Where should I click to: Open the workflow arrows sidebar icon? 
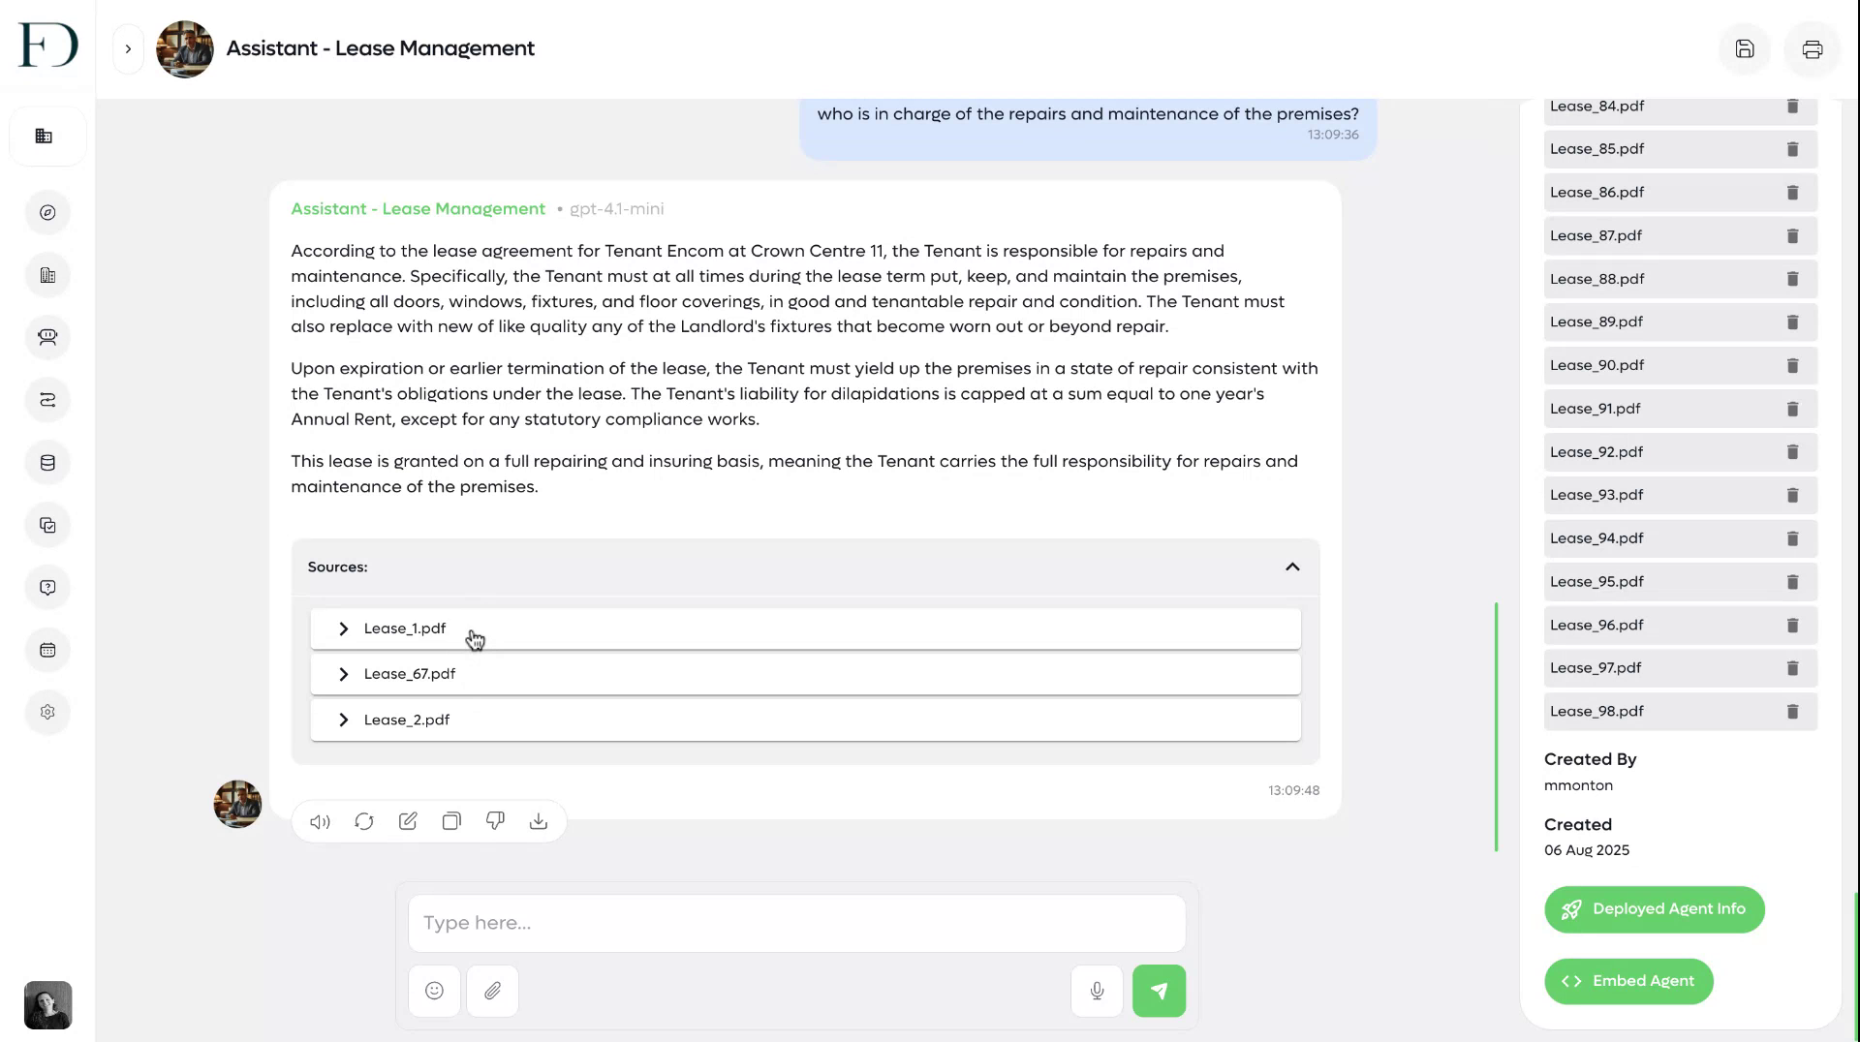[47, 400]
